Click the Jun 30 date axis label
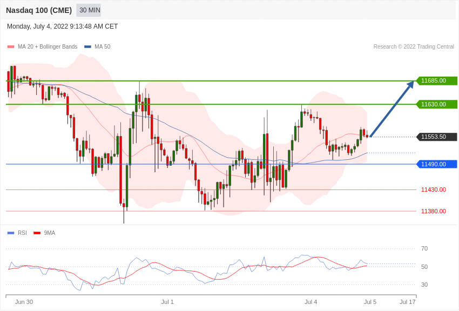This screenshot has height=311, width=459. pos(24,302)
